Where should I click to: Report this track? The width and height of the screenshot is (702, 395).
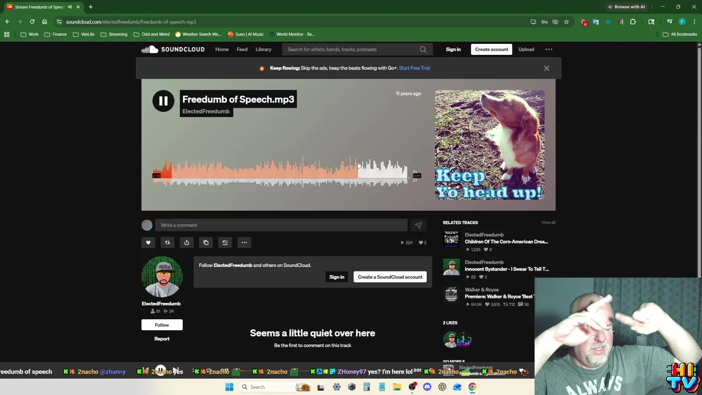coord(162,338)
